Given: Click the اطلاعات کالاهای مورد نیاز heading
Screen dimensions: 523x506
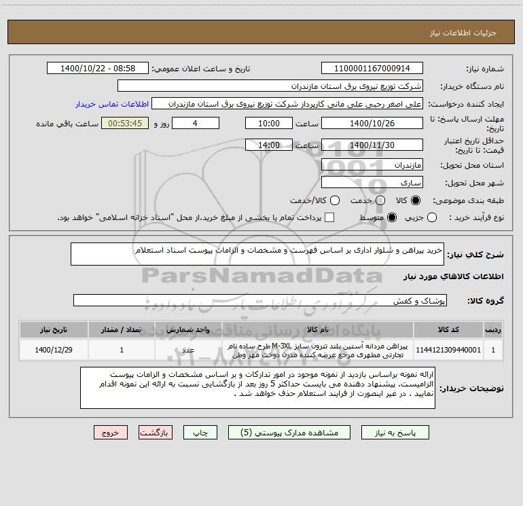Looking at the screenshot, I should pyautogui.click(x=453, y=276).
